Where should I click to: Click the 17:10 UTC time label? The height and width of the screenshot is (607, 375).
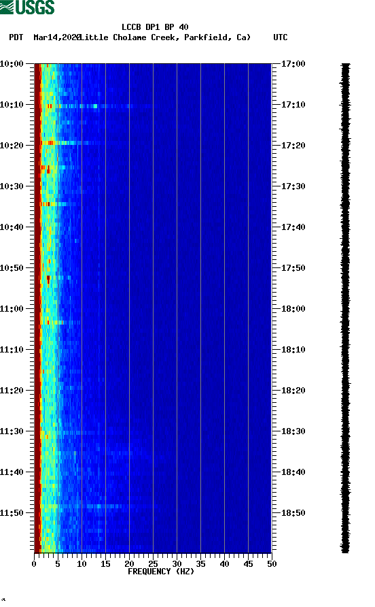pos(293,105)
